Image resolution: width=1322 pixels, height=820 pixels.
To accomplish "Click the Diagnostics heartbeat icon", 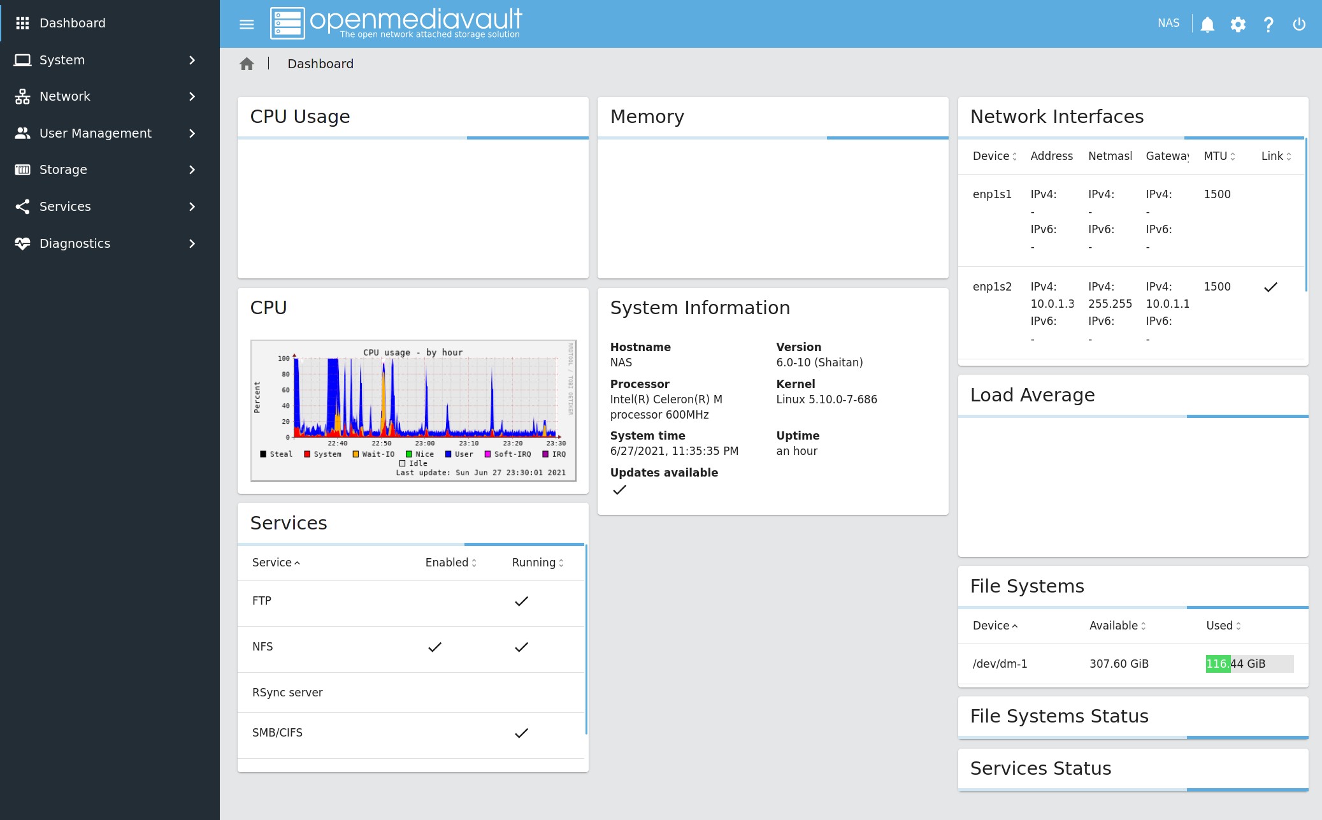I will 22,243.
